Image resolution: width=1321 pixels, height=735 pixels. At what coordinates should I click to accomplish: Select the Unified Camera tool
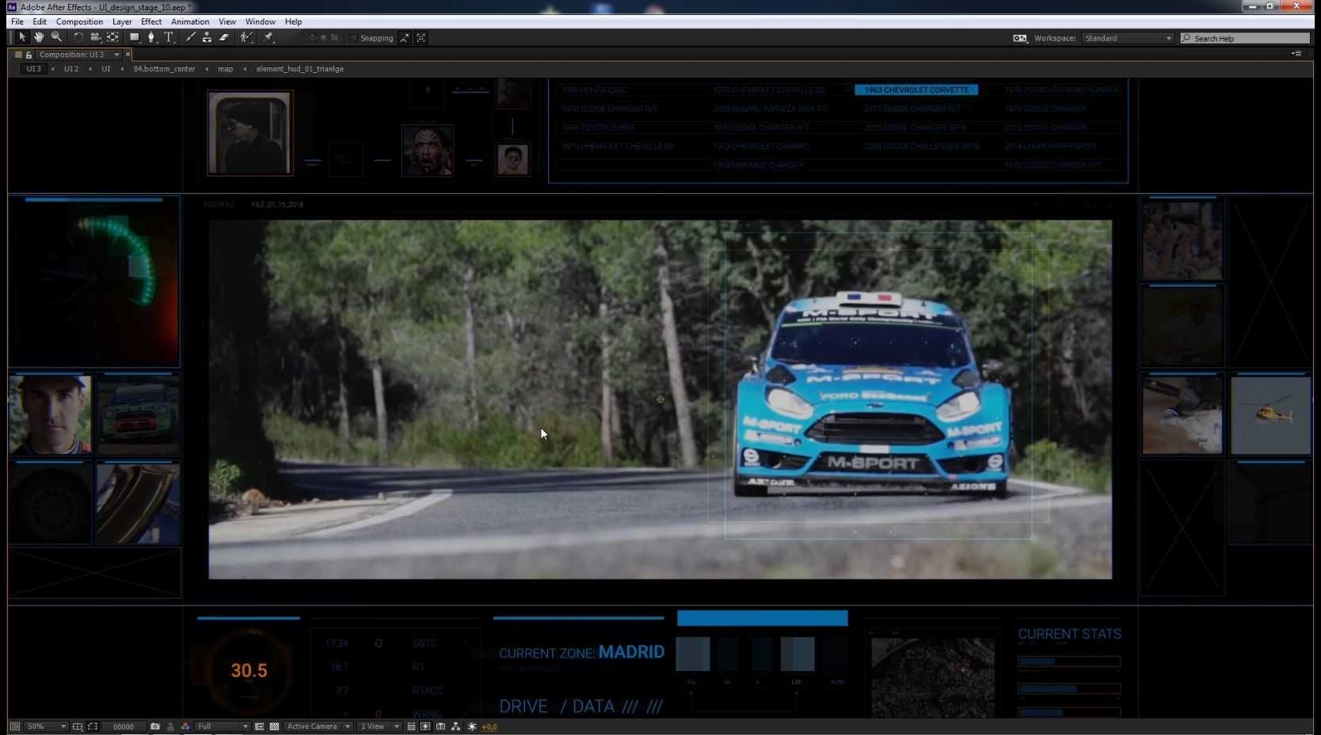[95, 37]
